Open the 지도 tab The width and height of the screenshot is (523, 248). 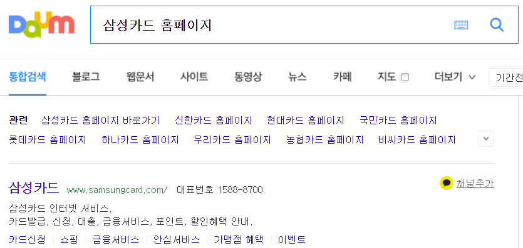click(386, 77)
